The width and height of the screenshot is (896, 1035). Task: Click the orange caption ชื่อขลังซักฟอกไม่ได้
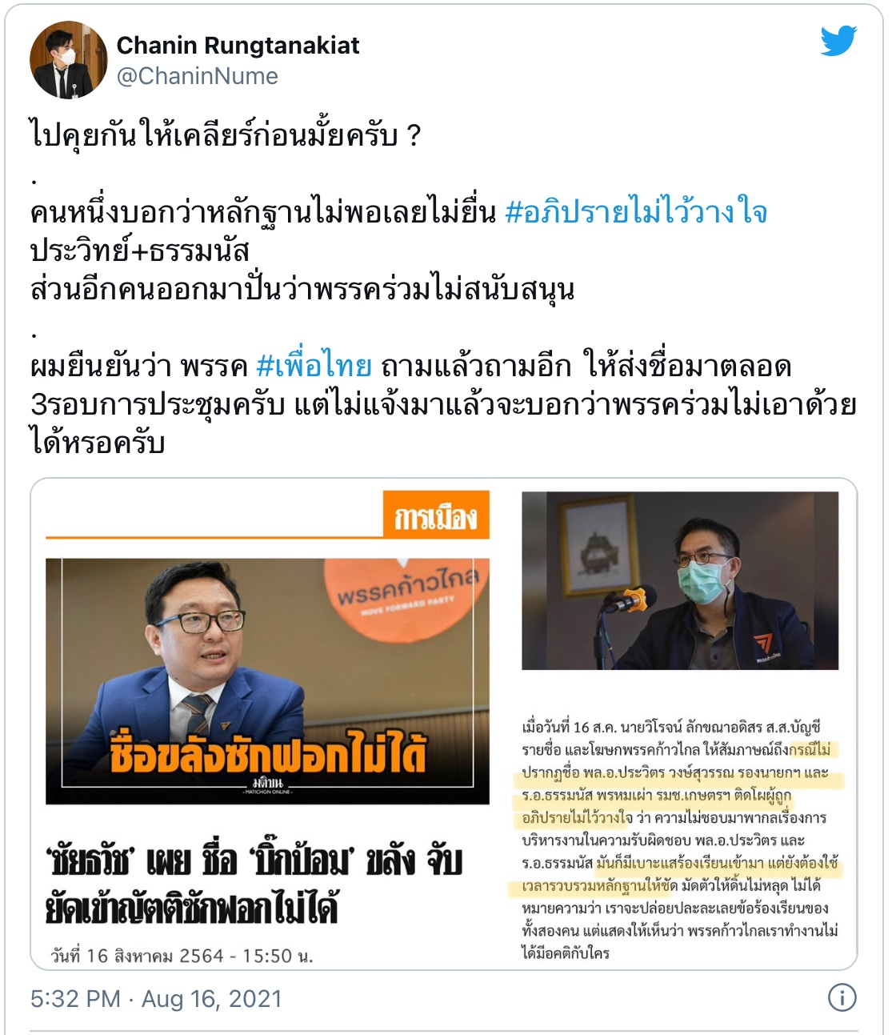267,752
